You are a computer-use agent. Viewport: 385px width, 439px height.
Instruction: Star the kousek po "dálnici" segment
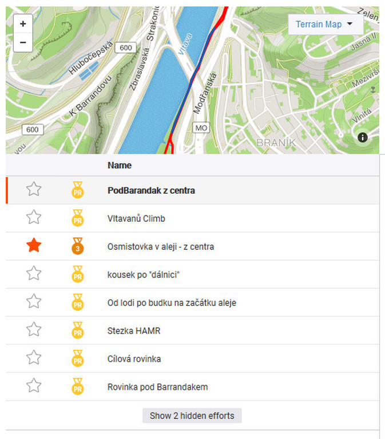[x=34, y=274]
